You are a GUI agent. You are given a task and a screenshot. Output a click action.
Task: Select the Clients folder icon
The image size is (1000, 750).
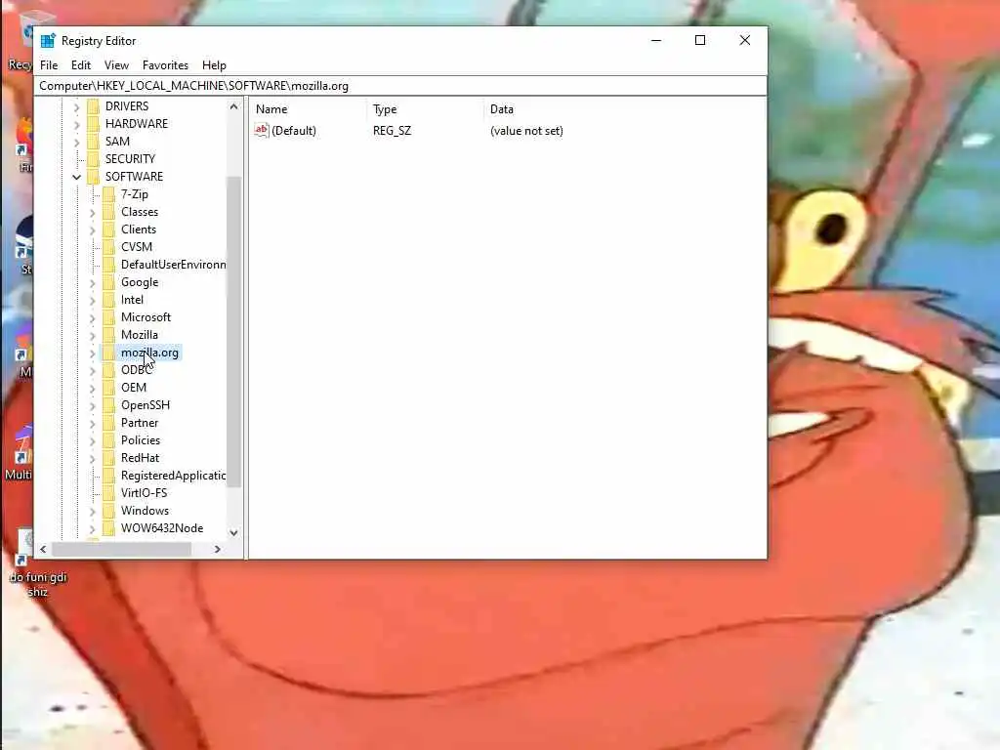(109, 229)
